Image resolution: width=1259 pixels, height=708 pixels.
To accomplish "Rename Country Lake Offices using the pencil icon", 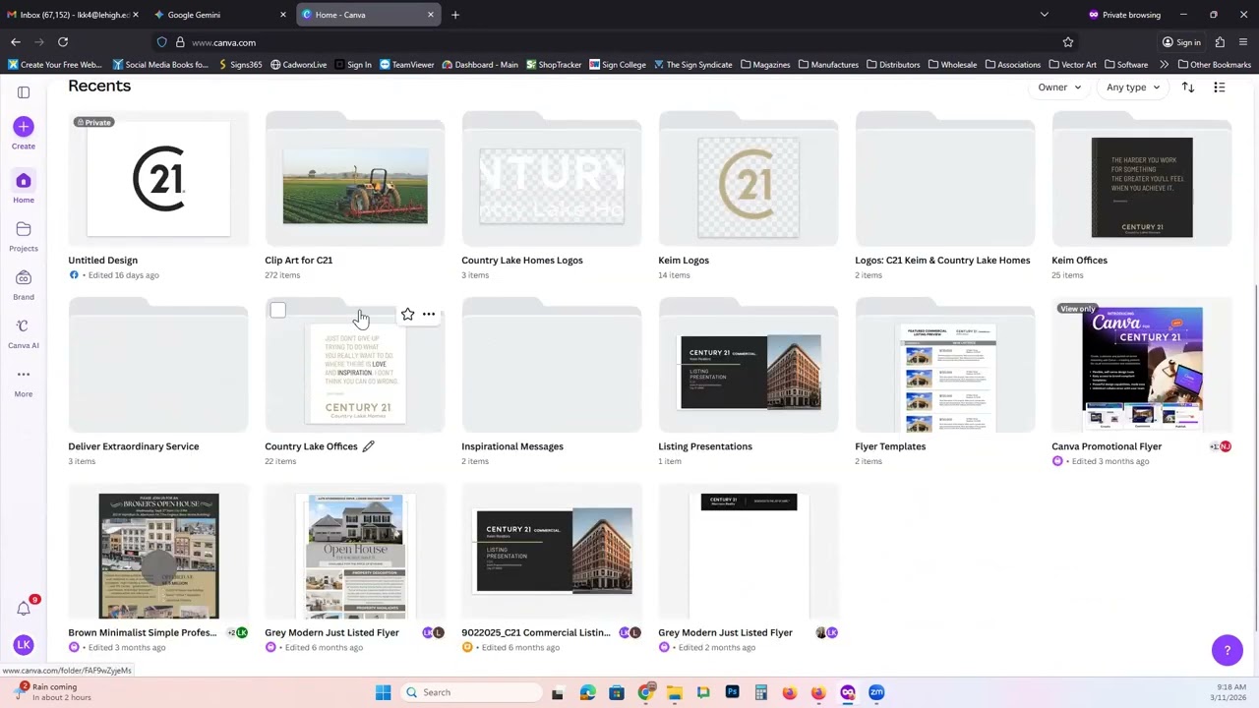I will 368,446.
